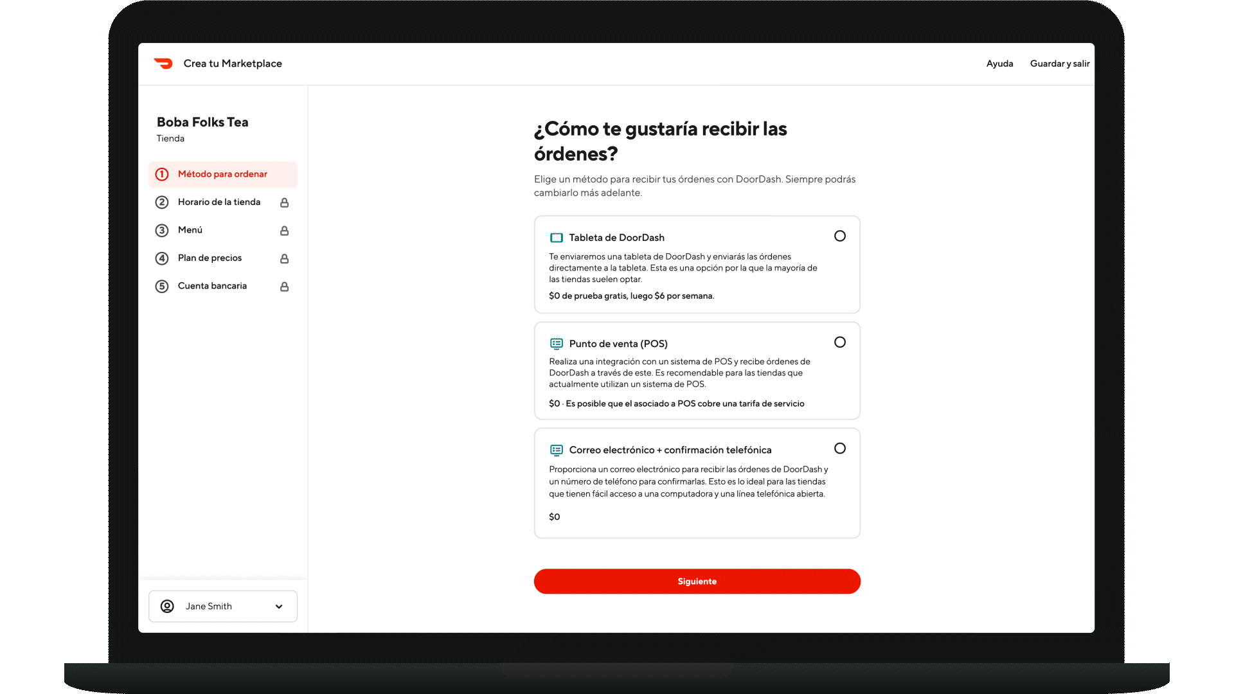Click the step 3 Menú label
1234x694 pixels.
tap(188, 229)
